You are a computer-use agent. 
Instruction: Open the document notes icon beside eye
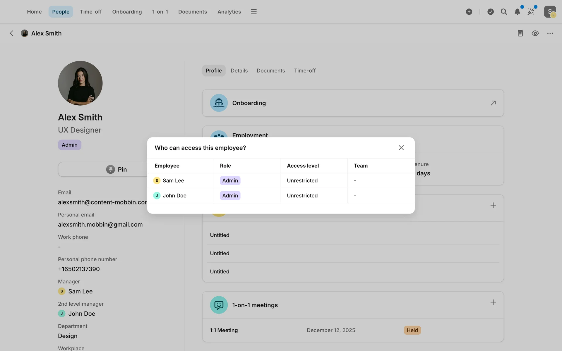(520, 33)
